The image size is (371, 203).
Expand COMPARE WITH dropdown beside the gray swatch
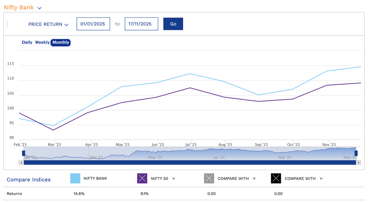254,179
